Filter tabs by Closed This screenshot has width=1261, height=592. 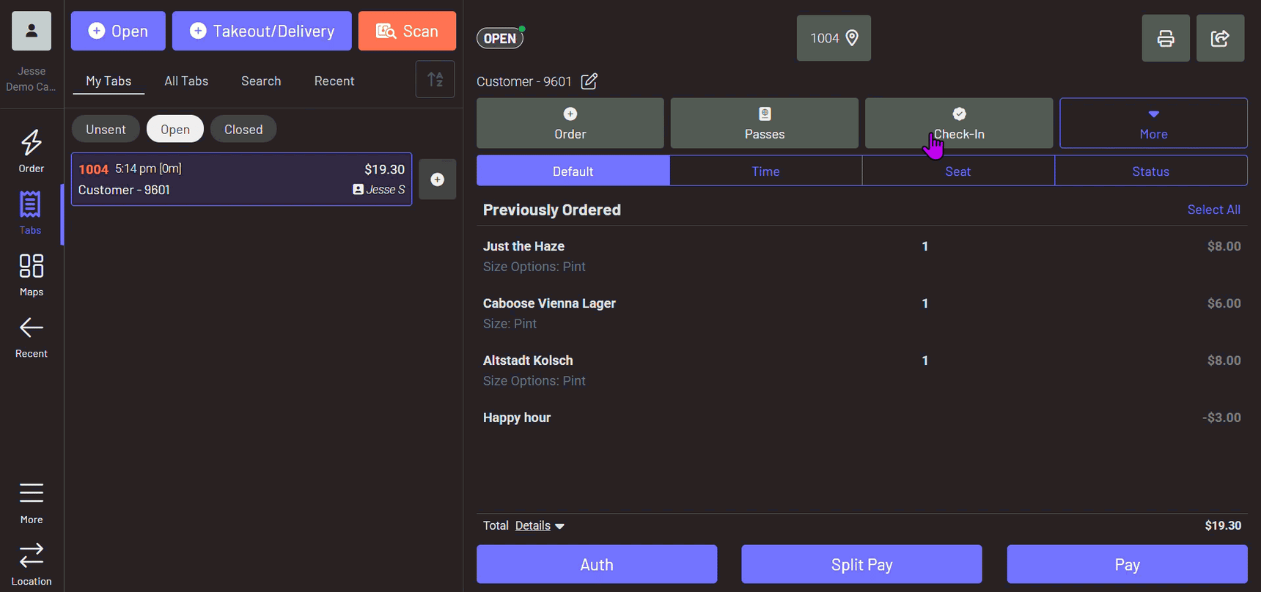243,130
